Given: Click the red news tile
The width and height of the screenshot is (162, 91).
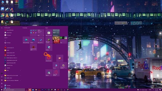Looking at the screenshot, I should click(60, 58).
